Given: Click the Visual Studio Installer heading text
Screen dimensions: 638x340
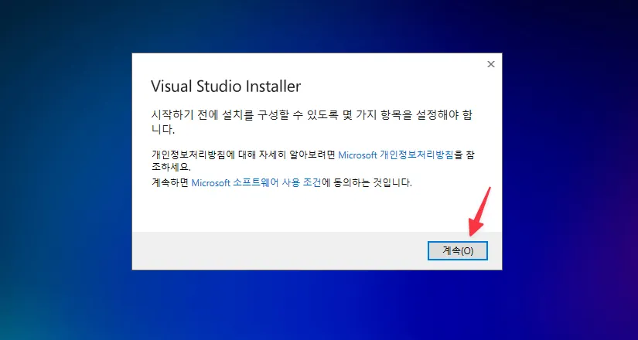Looking at the screenshot, I should (x=226, y=87).
